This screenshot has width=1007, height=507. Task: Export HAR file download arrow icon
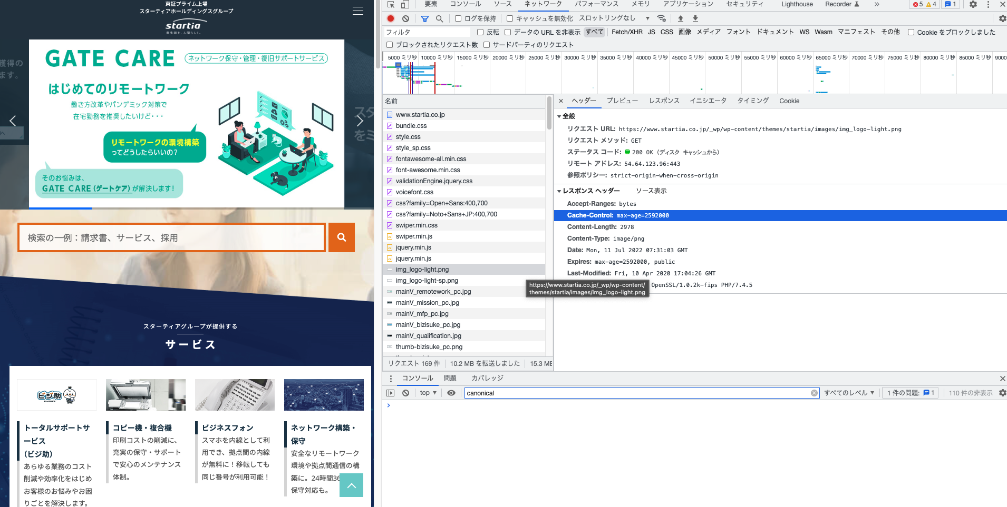[695, 18]
